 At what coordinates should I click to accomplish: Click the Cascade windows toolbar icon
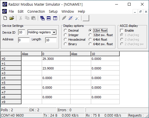point(42,18)
